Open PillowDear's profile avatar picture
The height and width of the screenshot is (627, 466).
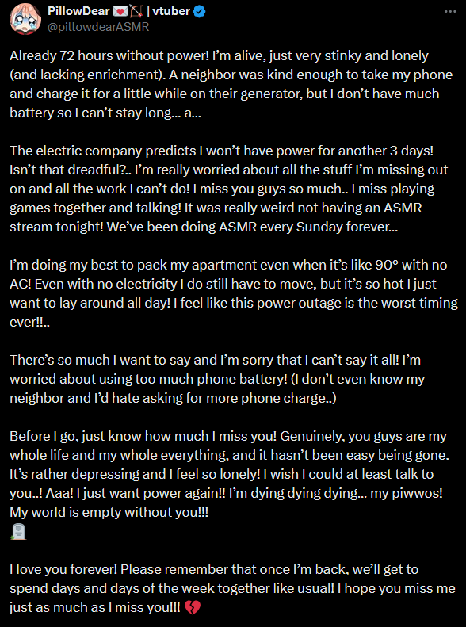click(x=25, y=19)
